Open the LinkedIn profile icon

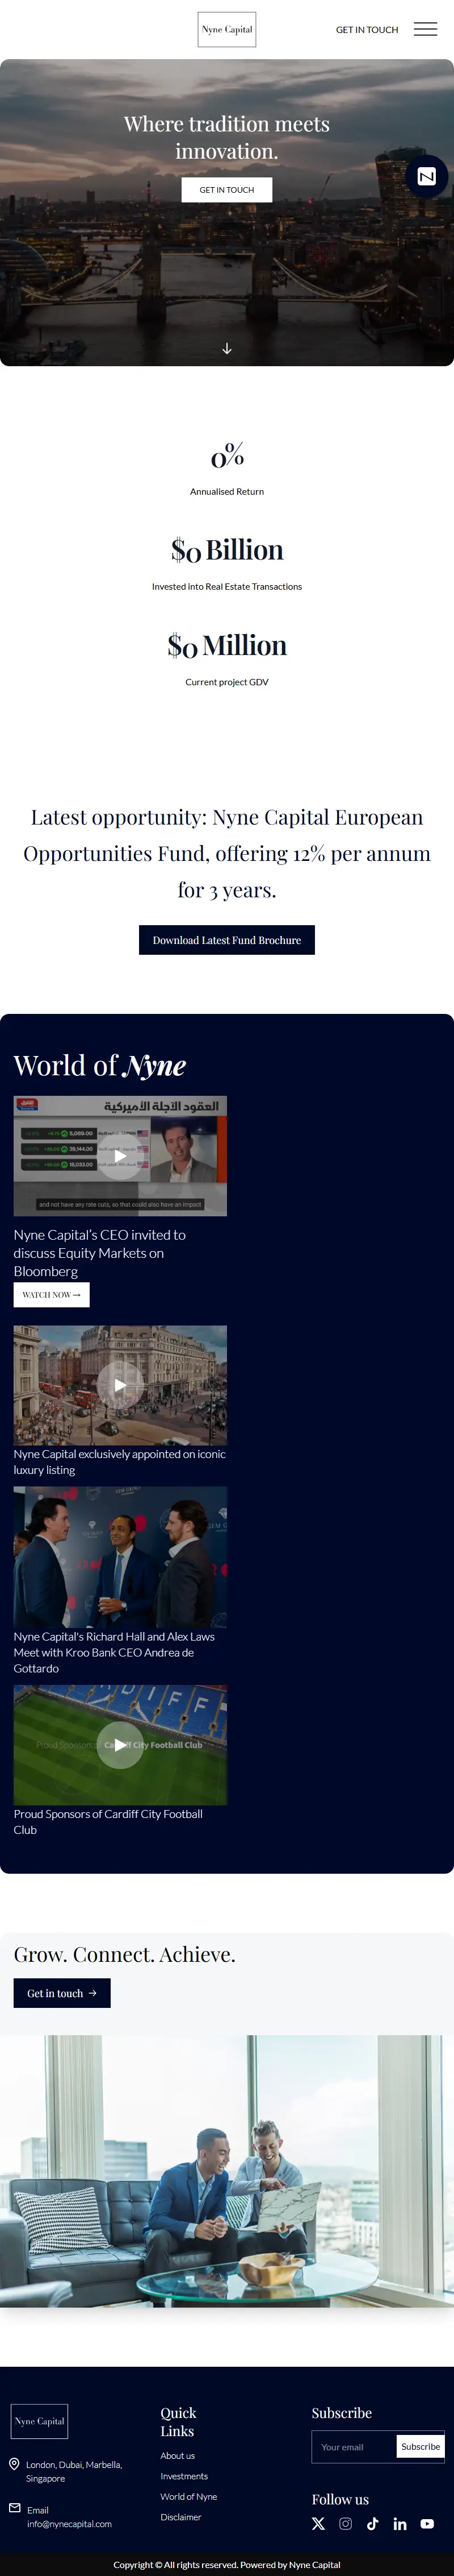tap(400, 2523)
